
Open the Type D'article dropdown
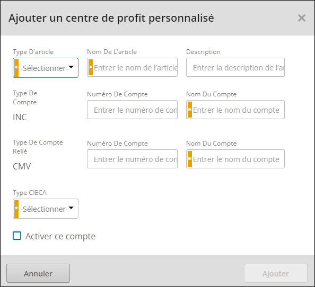coord(46,68)
